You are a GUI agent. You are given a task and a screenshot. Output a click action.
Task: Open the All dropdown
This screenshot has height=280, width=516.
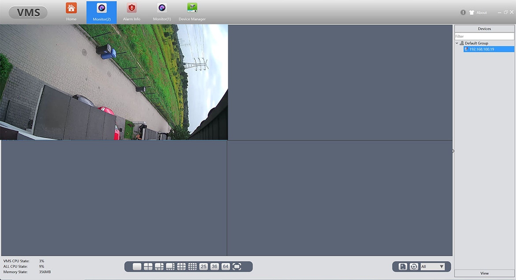coord(433,266)
